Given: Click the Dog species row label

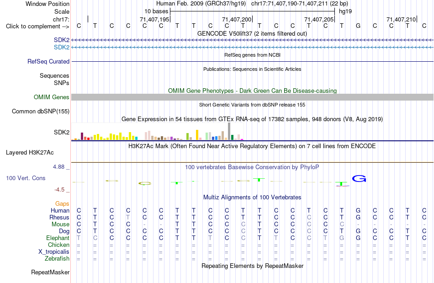Looking at the screenshot, I should coord(64,231).
